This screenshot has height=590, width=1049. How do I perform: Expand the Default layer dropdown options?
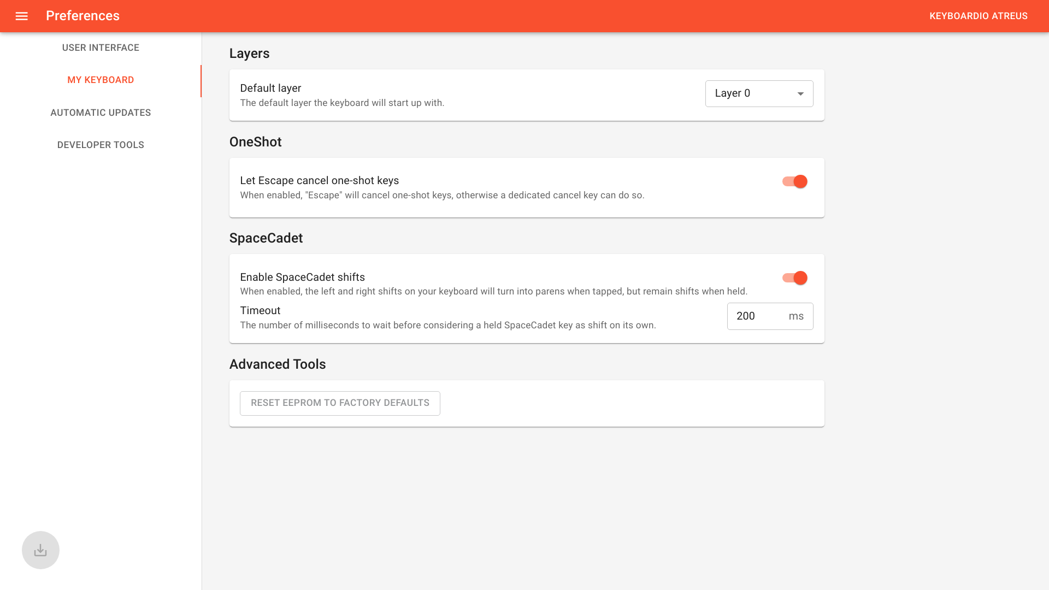[800, 93]
